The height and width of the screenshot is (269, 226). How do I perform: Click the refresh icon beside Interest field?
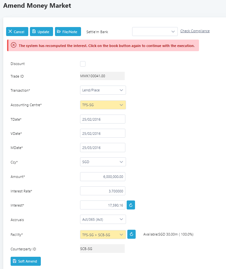point(131,205)
